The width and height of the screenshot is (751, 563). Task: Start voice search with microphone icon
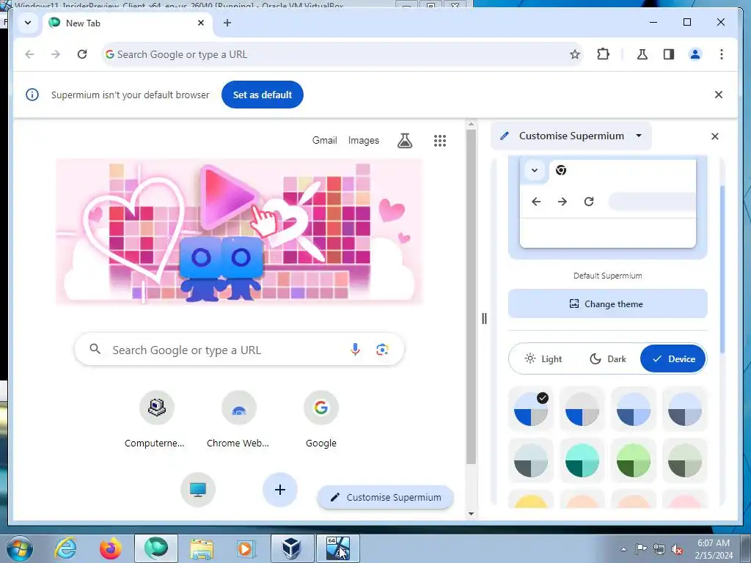click(355, 350)
